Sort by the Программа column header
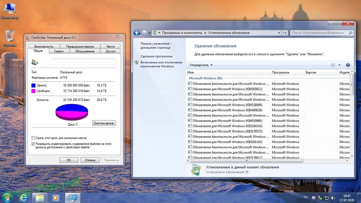The width and height of the screenshot is (361, 203). 287,72
